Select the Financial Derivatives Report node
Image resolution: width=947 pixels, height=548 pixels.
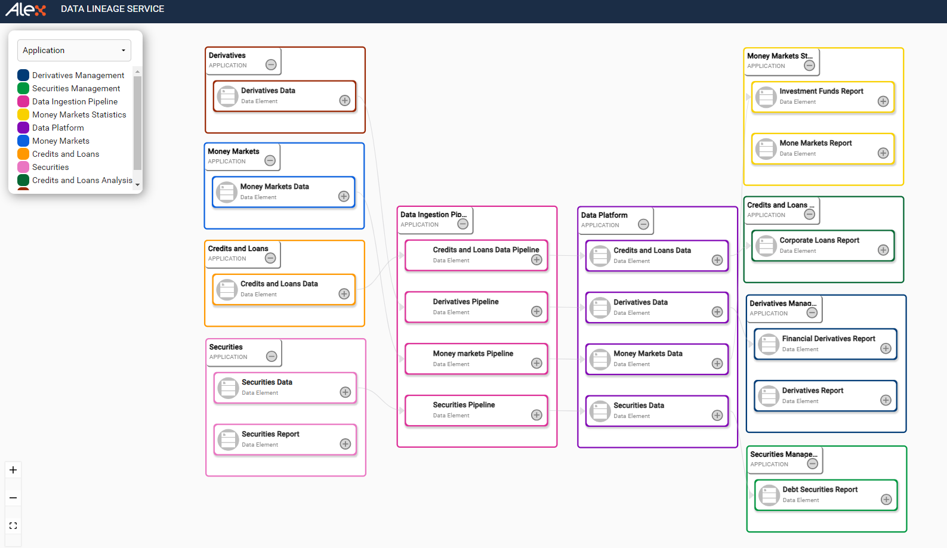tap(826, 344)
